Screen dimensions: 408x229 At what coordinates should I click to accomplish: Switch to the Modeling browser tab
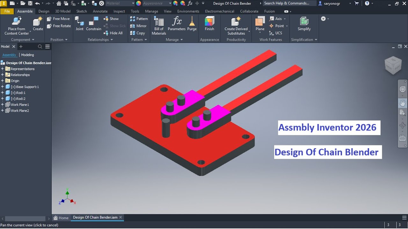tap(27, 55)
